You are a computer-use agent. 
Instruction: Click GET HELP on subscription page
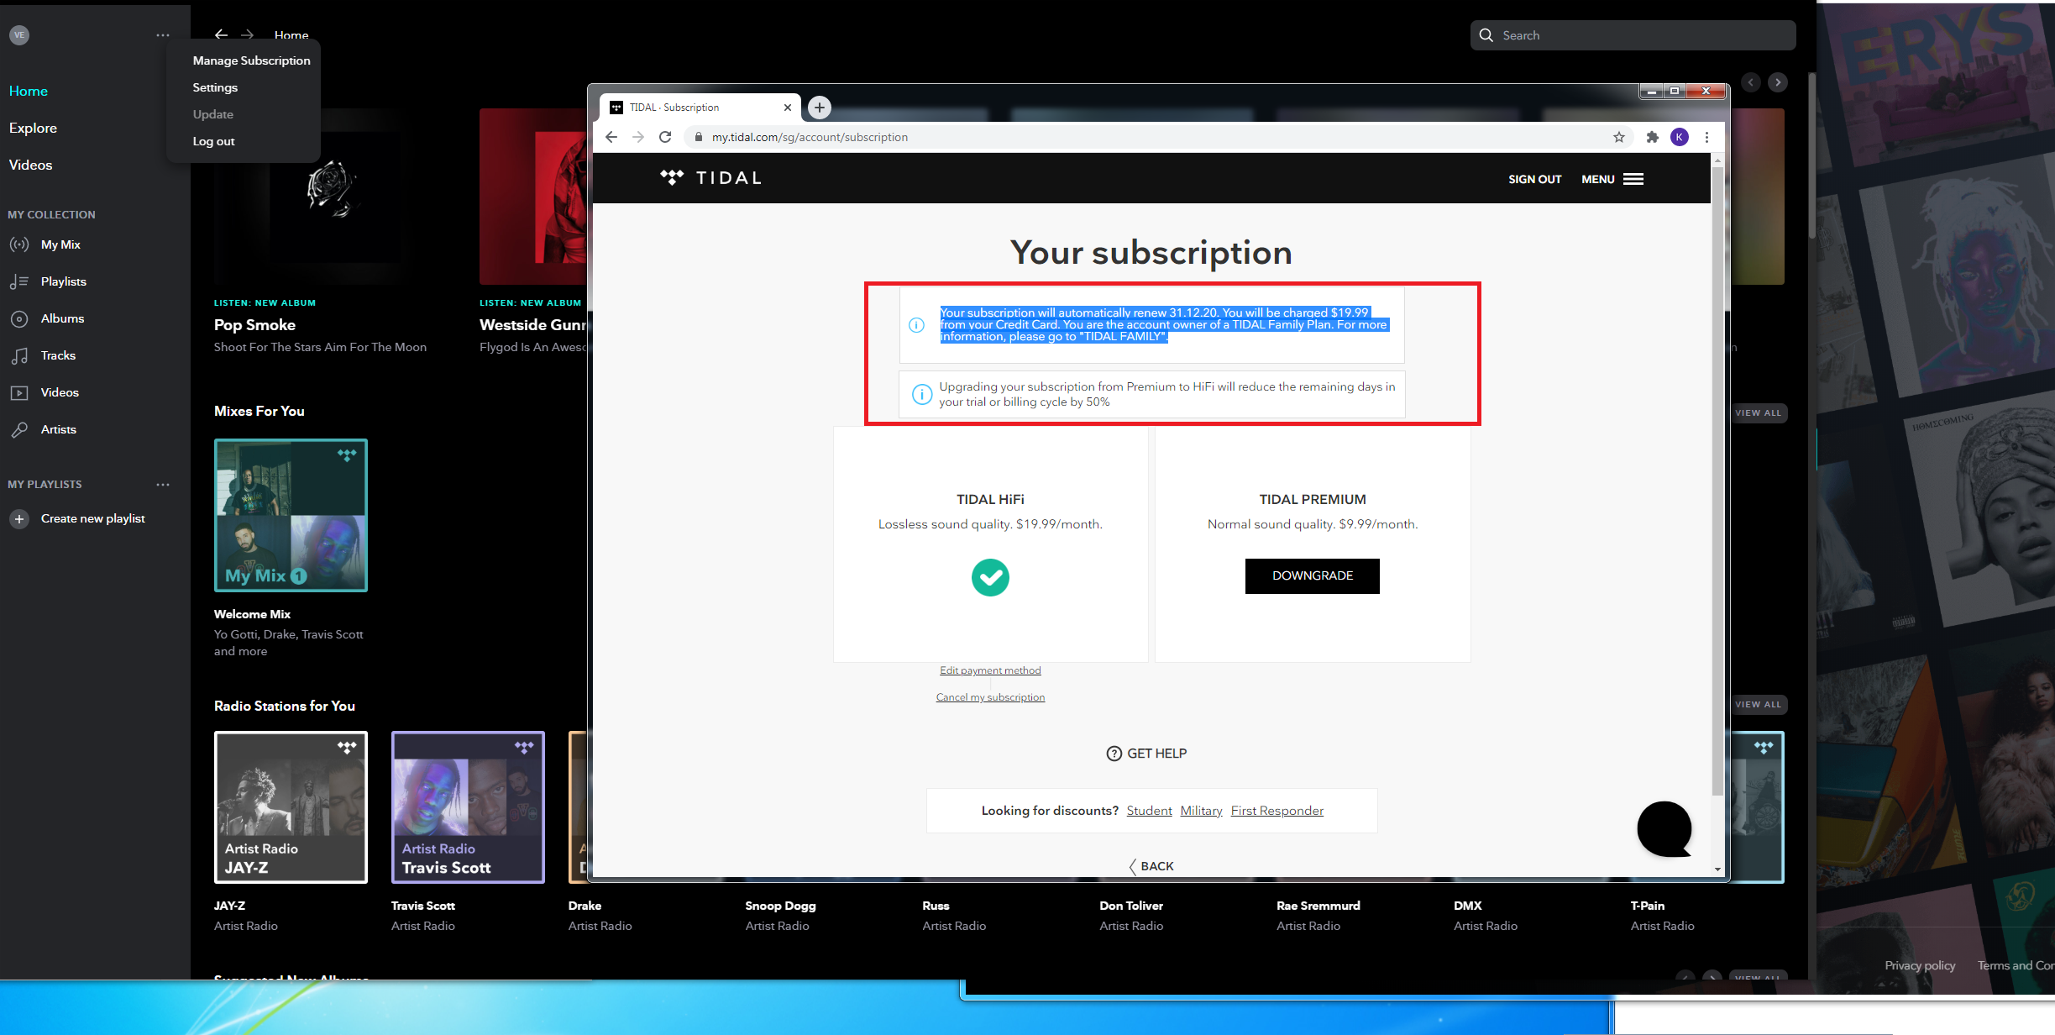coord(1147,754)
